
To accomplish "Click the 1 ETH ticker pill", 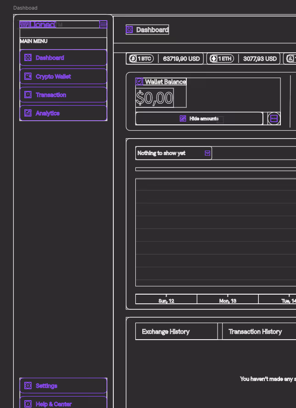I will coord(222,59).
